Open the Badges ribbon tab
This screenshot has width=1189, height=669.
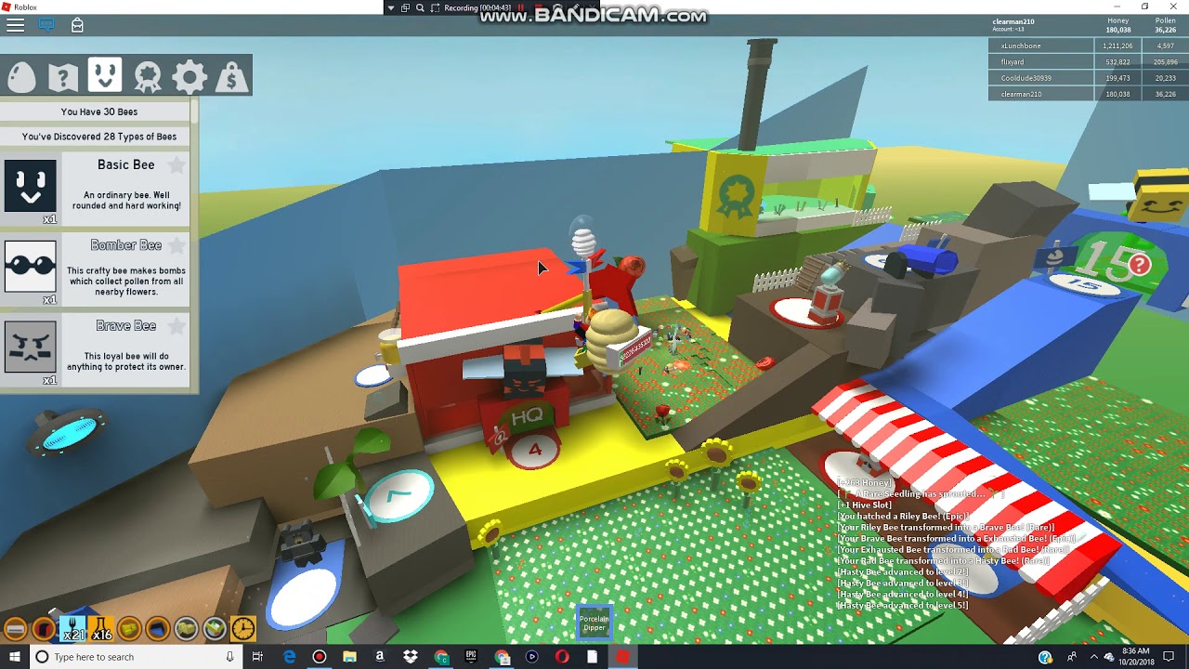point(147,76)
